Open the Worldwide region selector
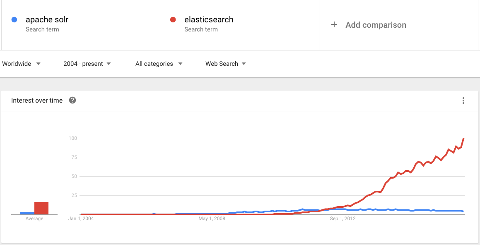This screenshot has width=480, height=245. click(17, 64)
